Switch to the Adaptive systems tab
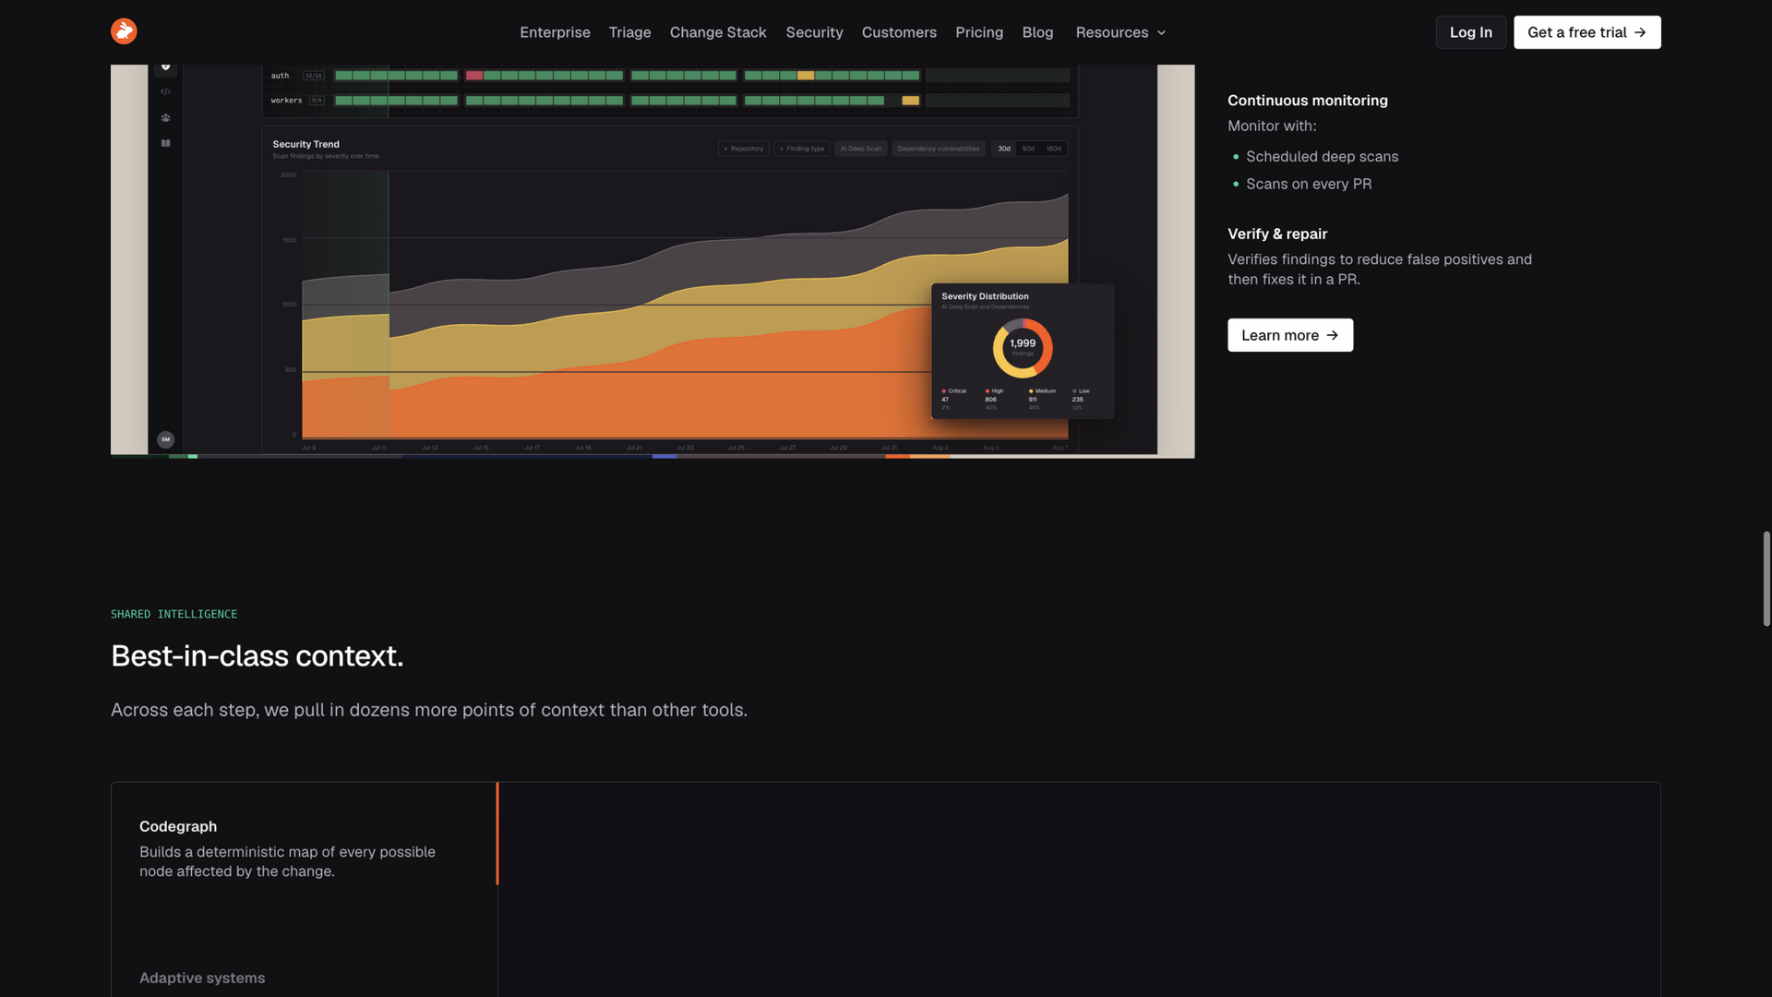 click(202, 978)
